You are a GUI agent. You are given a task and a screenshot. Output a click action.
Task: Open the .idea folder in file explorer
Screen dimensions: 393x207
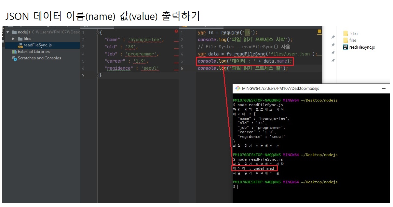(x=353, y=33)
